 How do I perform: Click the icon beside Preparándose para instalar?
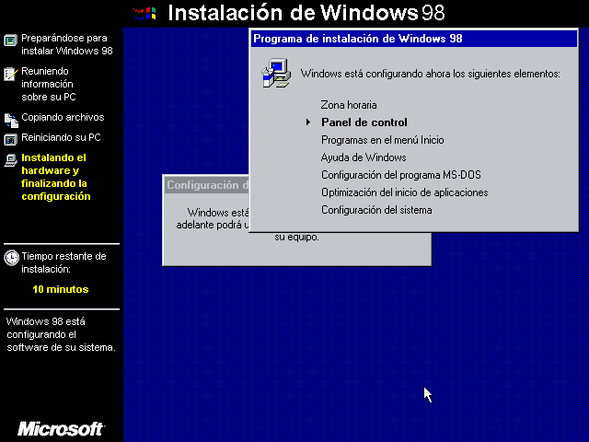pos(10,41)
